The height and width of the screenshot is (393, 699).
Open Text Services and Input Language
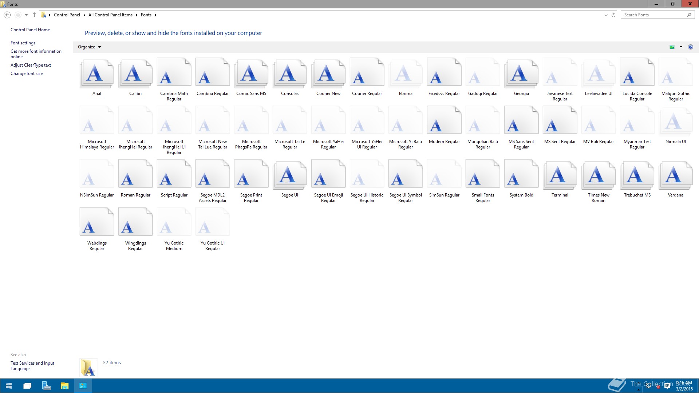point(32,366)
